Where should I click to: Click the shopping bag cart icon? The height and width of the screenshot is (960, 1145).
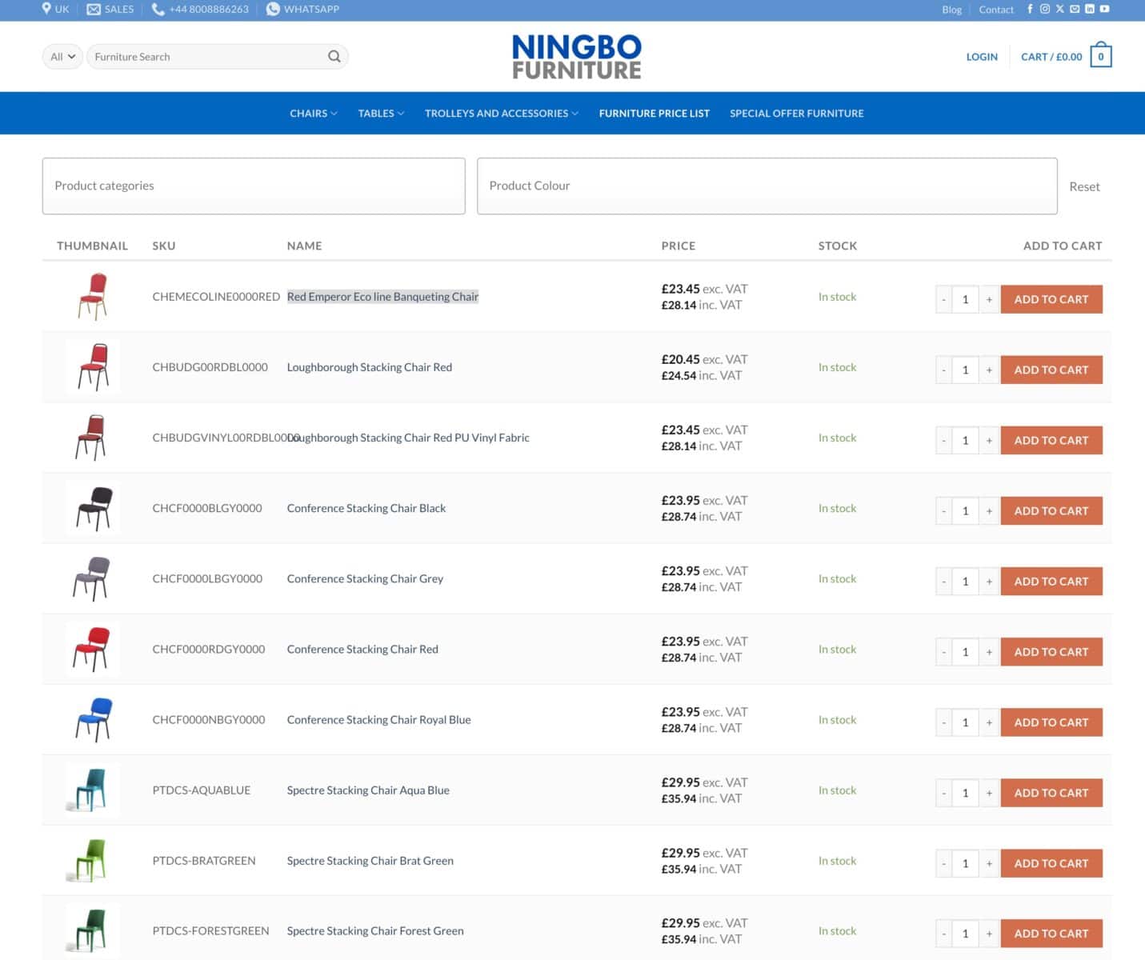[x=1101, y=55]
